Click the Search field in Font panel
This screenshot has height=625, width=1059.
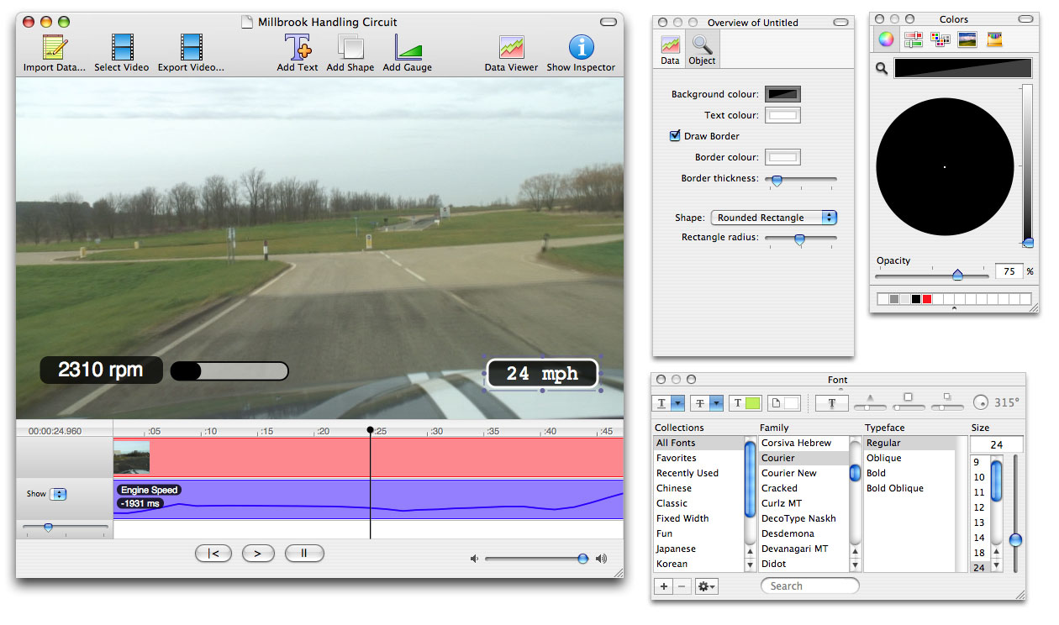tap(810, 586)
